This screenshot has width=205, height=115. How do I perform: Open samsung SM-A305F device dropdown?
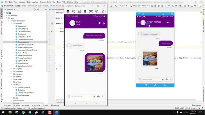[x=139, y=6]
